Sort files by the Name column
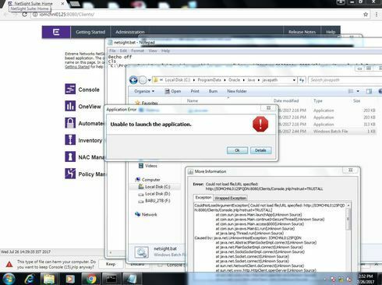Screen dimensions: 382x285 (193, 100)
